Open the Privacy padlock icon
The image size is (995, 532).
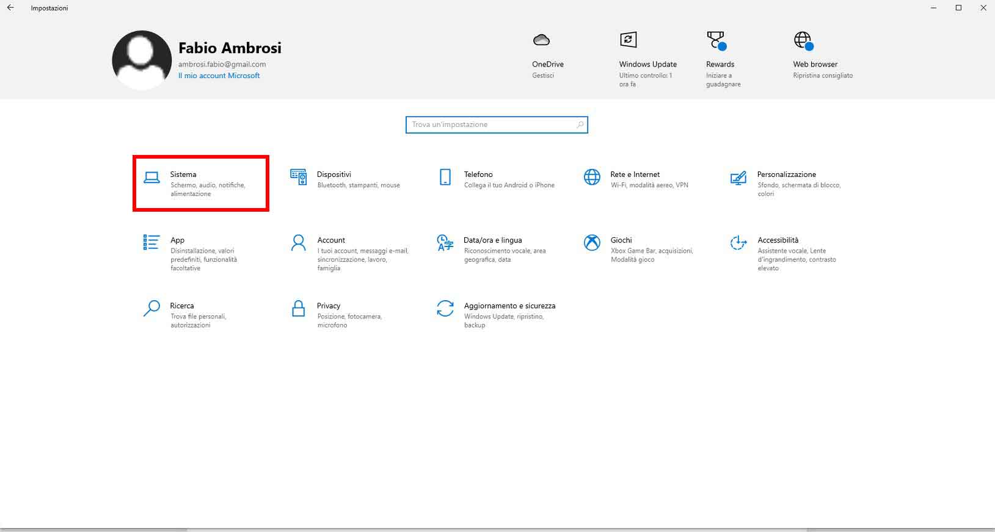[298, 309]
